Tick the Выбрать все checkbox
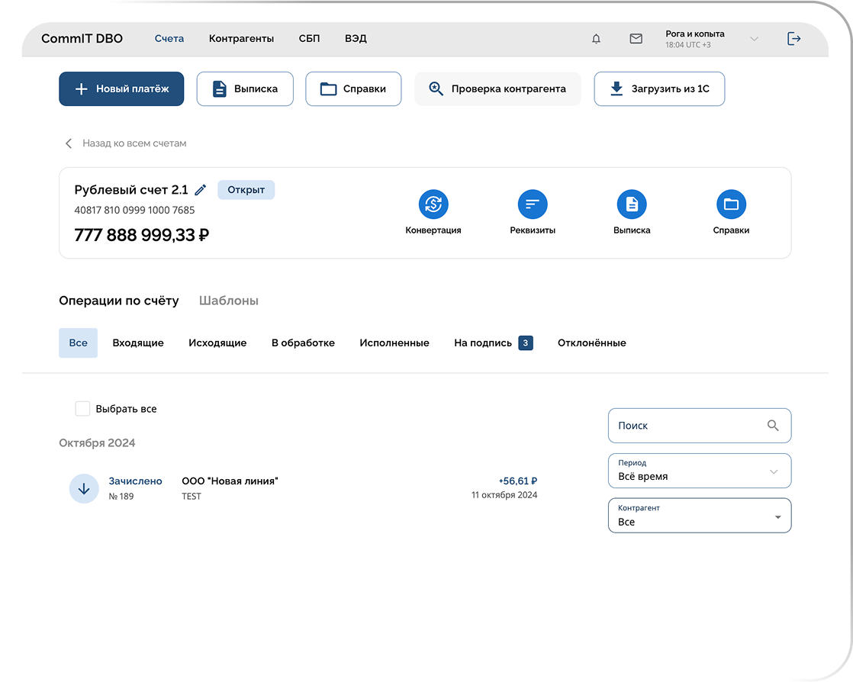Viewport: 853px width, 682px height. coord(82,409)
